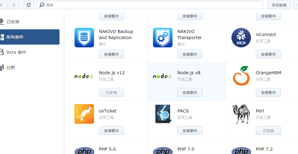298x154 pixels.
Task: Click the osTicket kangaroo icon
Action: [84, 114]
